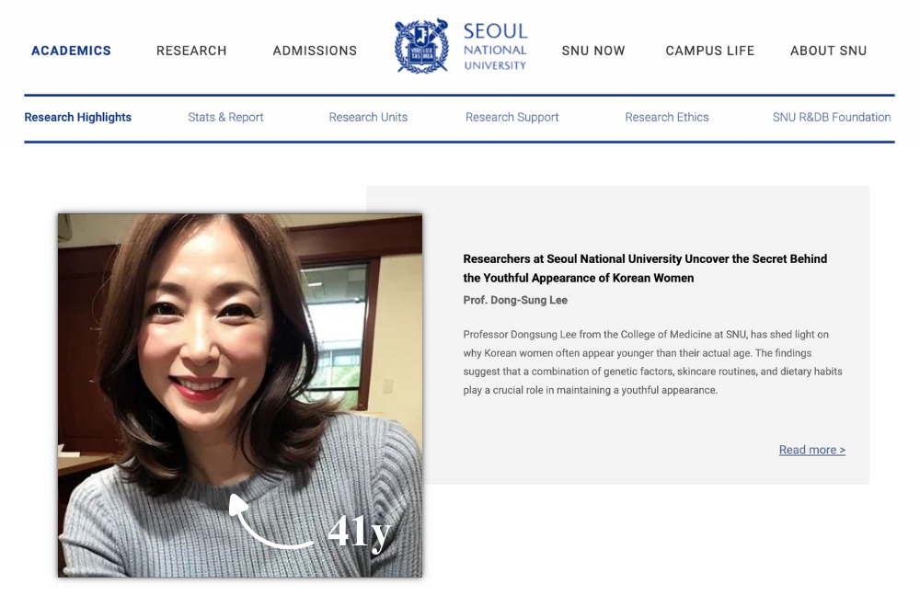The width and height of the screenshot is (920, 607).
Task: Click the Seoul National University crest emblem
Action: pos(421,46)
